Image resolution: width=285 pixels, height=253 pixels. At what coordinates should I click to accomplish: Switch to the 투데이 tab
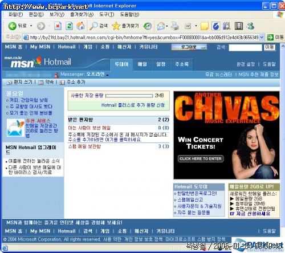[121, 64]
